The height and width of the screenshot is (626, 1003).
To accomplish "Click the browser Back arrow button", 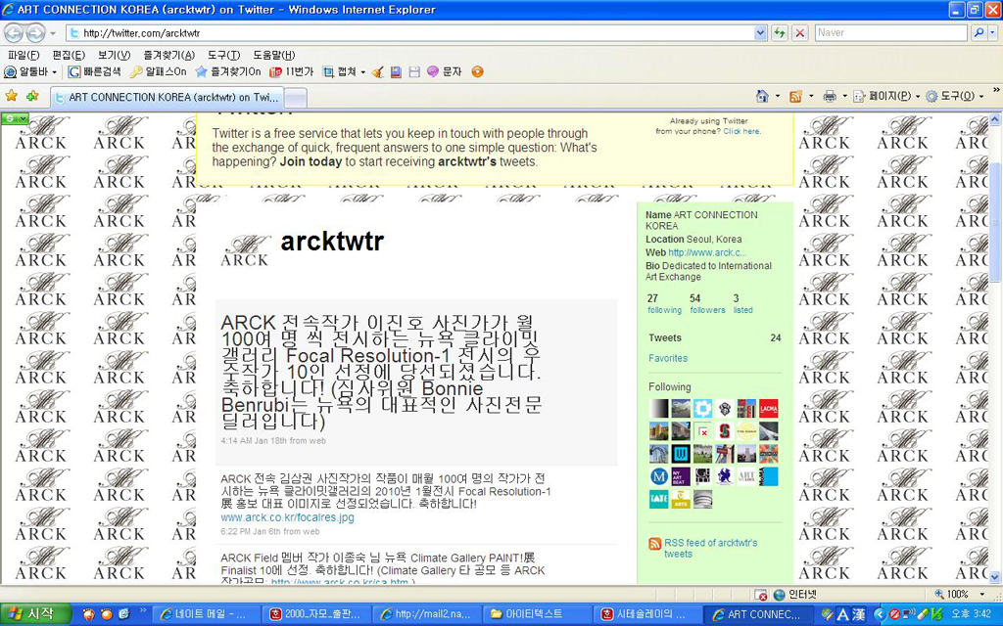I will pyautogui.click(x=14, y=33).
